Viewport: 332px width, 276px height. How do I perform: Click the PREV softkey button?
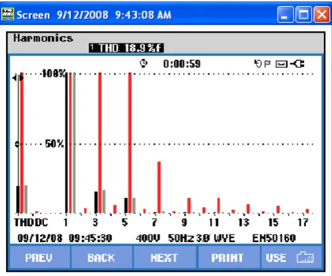tap(40, 258)
